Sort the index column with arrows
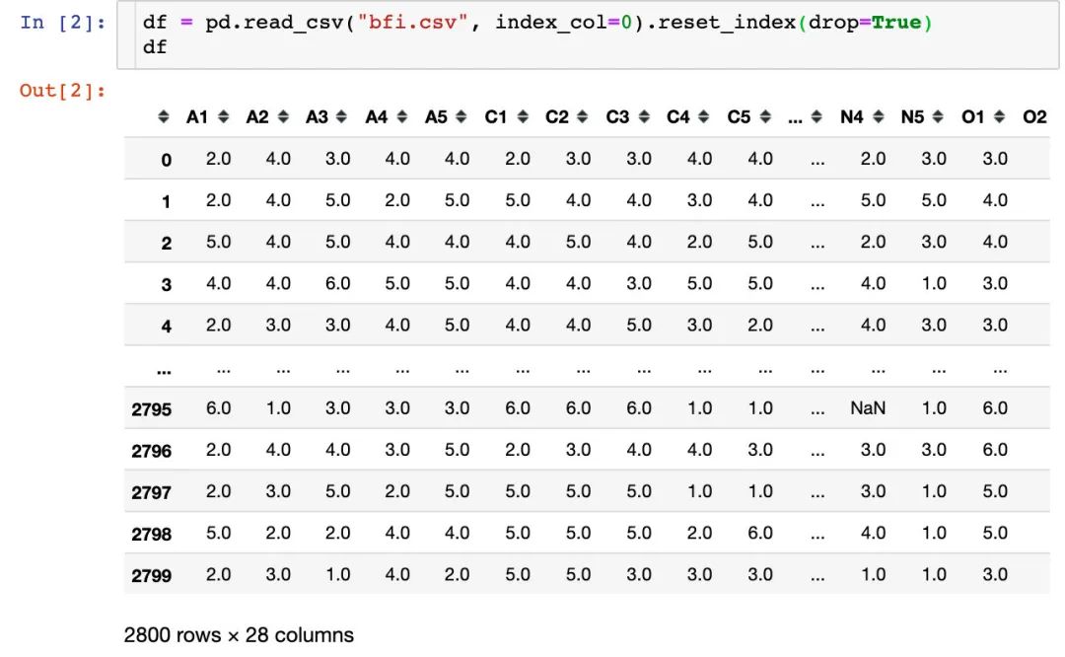The width and height of the screenshot is (1065, 657). 163,116
